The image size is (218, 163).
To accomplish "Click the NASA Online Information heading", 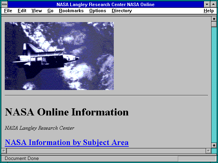I will click(67, 112).
